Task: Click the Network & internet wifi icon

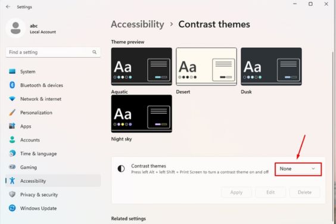Action: (x=13, y=99)
